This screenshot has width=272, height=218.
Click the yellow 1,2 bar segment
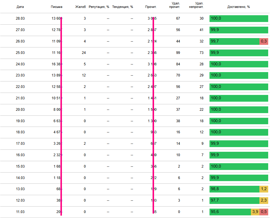[264, 189]
